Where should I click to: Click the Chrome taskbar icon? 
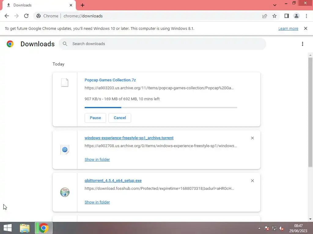point(44,228)
